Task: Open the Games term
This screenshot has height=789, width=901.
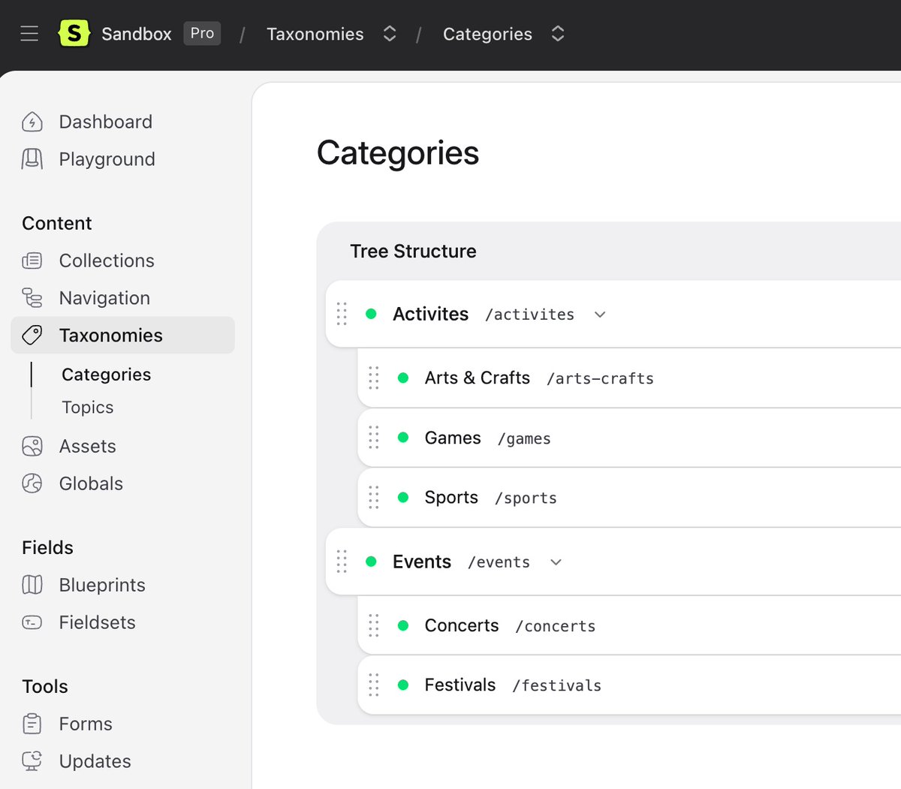Action: pos(453,438)
